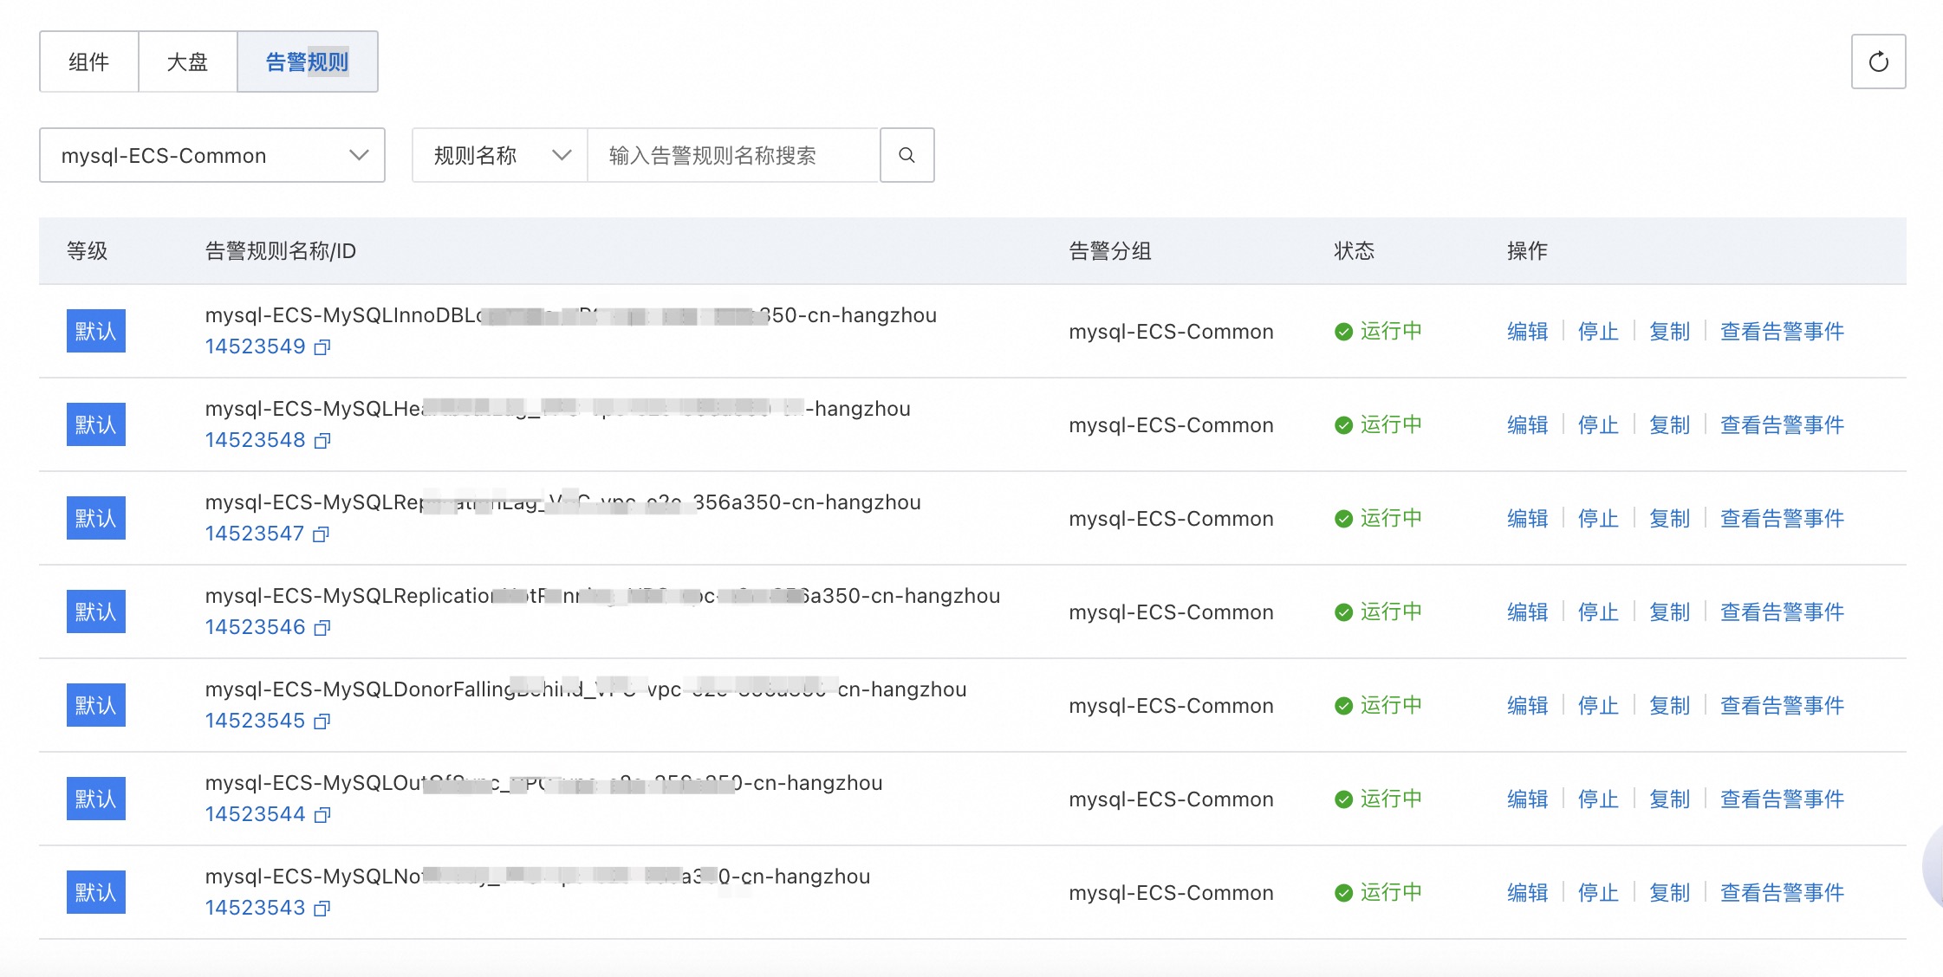This screenshot has width=1943, height=977.
Task: Copy ID 14523544 using copy icon
Action: point(322,815)
